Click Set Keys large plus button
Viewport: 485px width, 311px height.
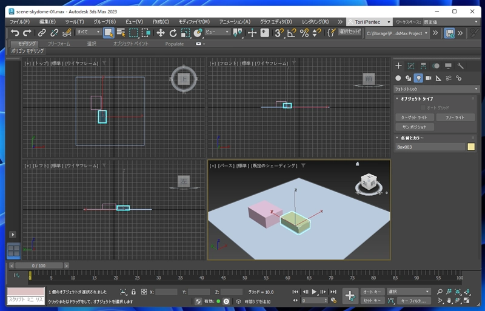(350, 296)
